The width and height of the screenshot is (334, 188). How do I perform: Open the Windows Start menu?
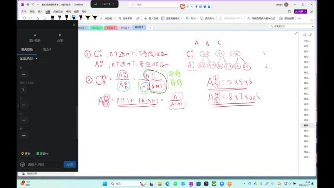(105, 184)
